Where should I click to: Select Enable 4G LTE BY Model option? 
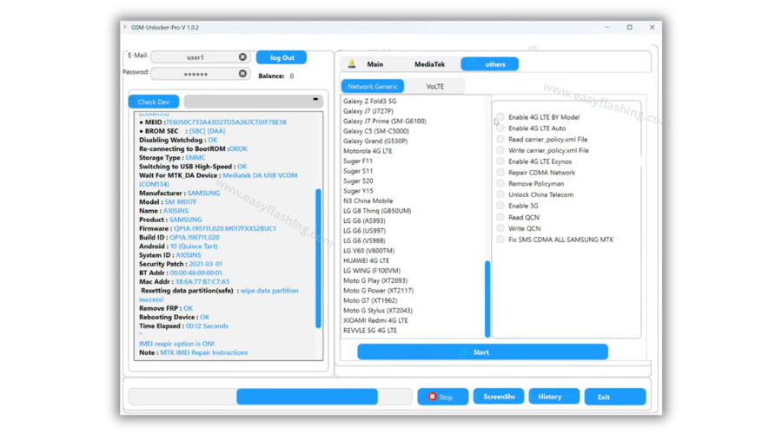point(500,117)
